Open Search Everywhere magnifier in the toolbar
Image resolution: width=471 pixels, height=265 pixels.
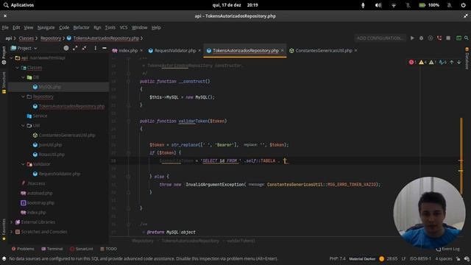tap(466, 38)
